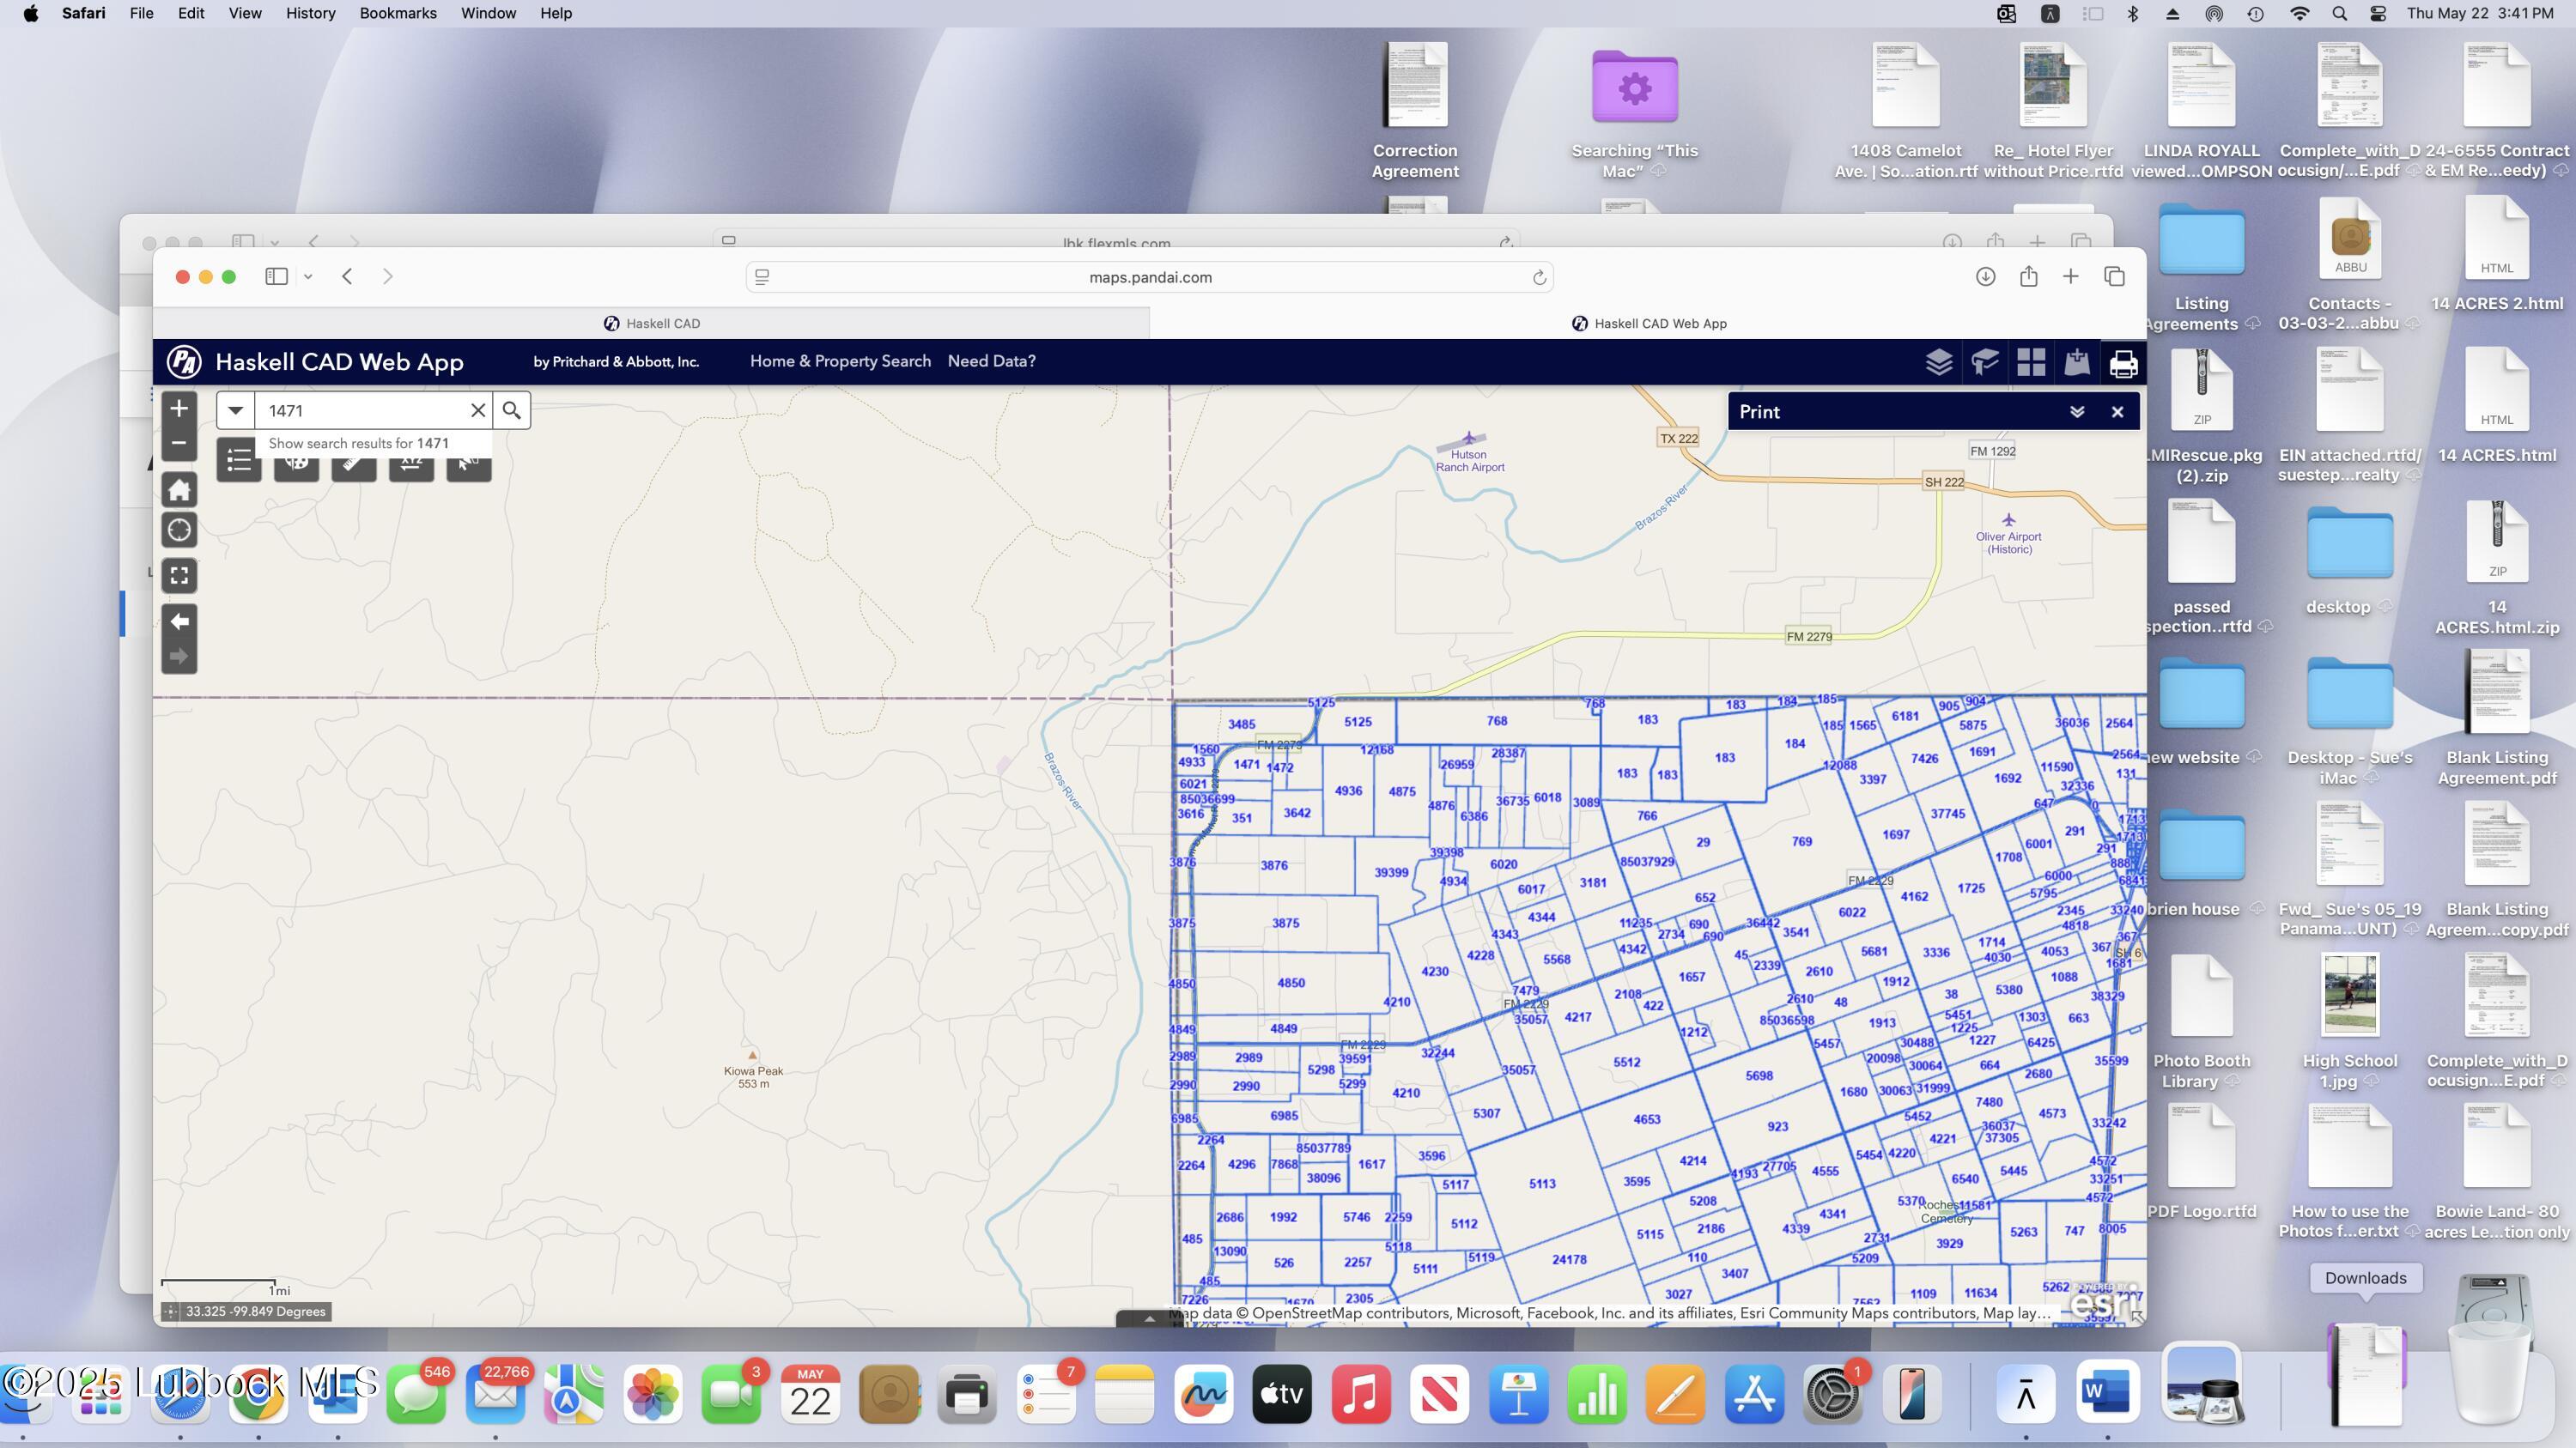The height and width of the screenshot is (1448, 2576).
Task: Open the Bookmarks book icon
Action: tap(1984, 361)
